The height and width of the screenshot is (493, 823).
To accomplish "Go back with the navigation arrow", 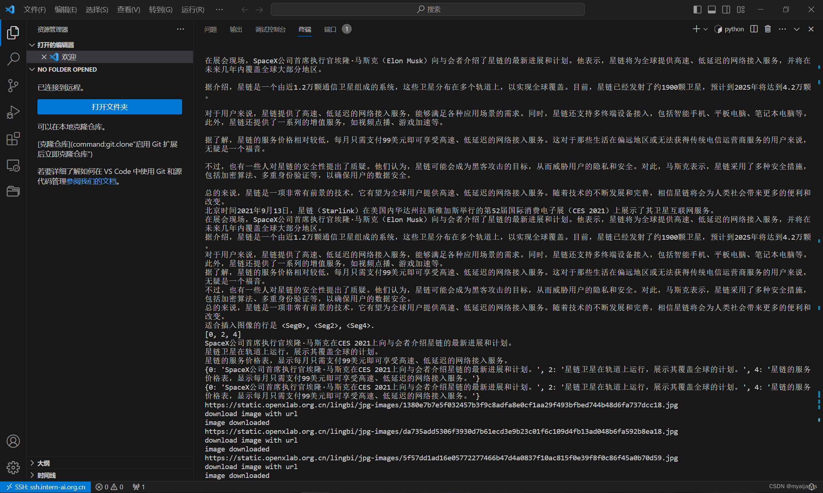I will pos(245,10).
